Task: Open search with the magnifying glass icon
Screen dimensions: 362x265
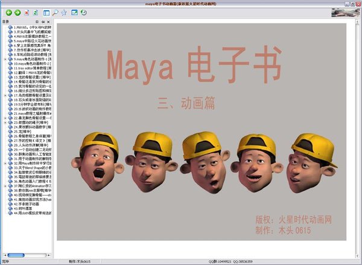Action: point(55,13)
